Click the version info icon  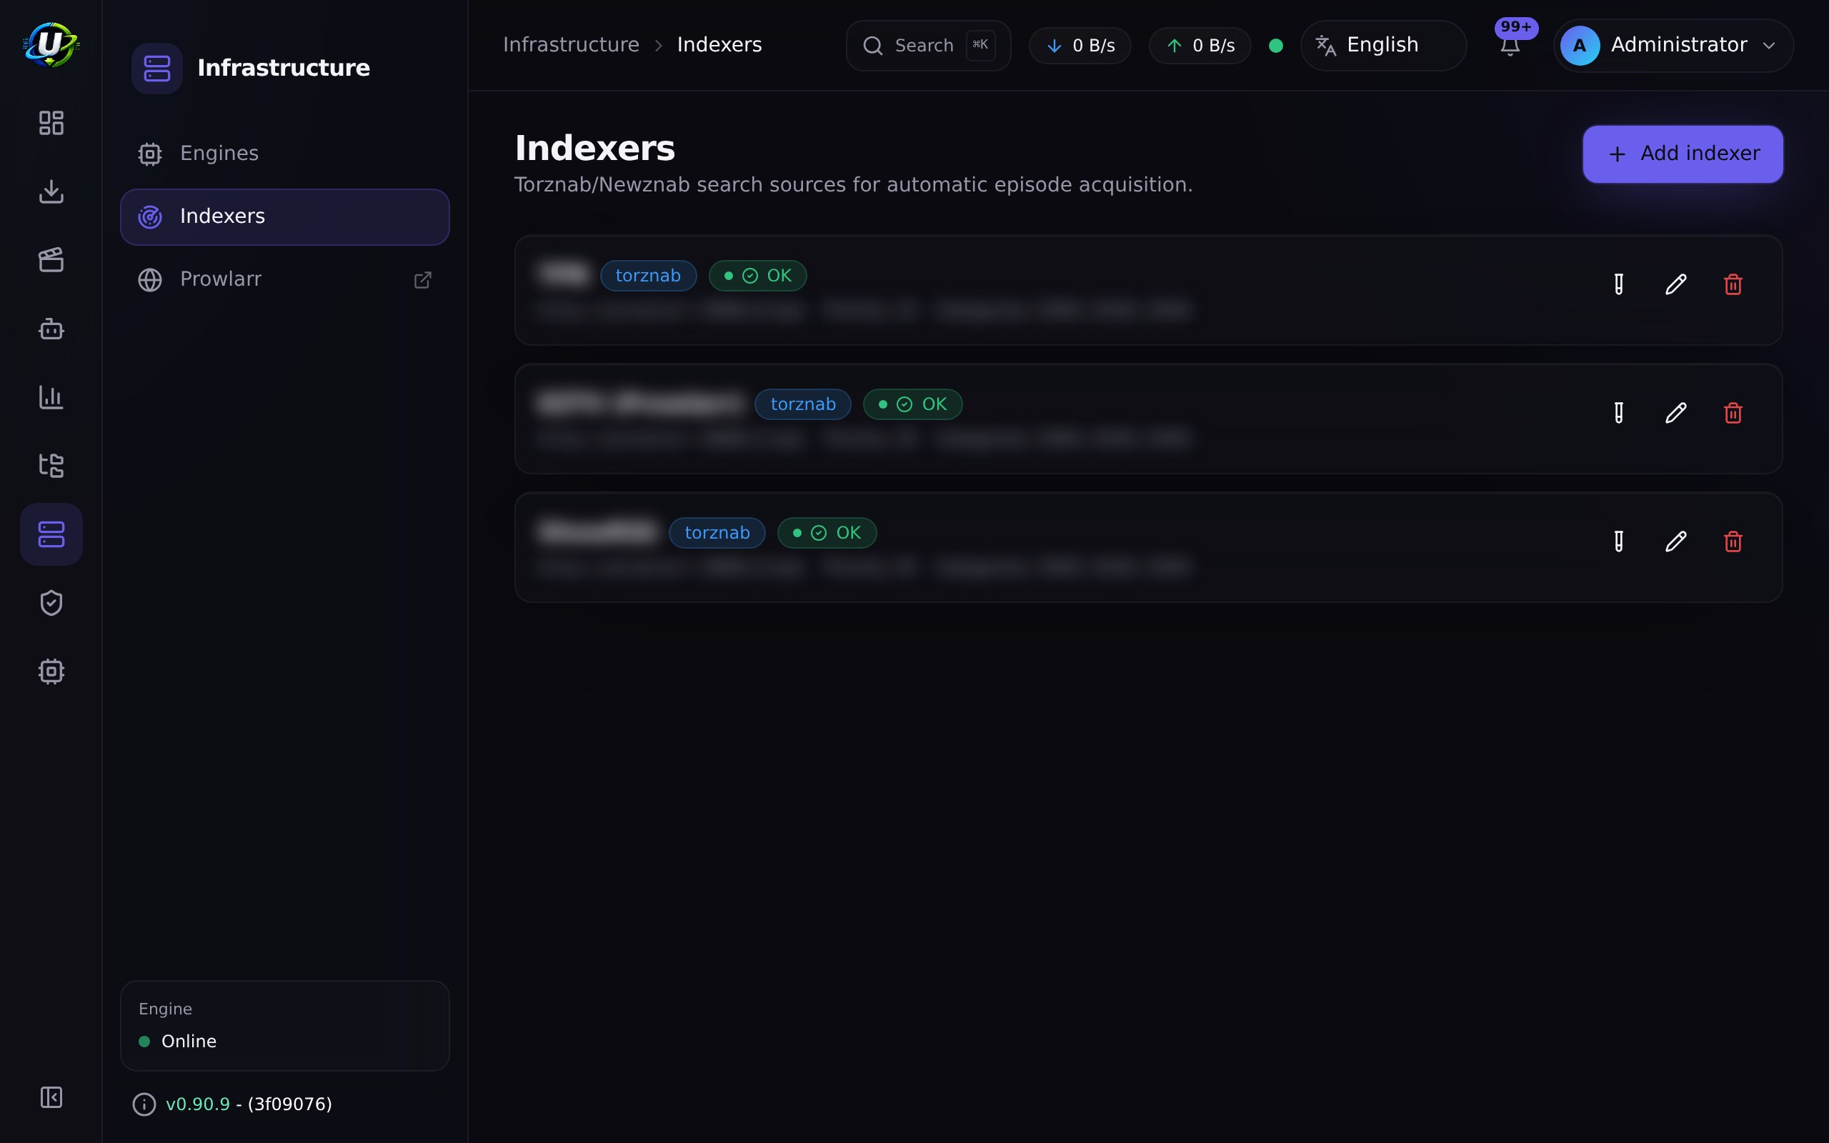pos(144,1104)
